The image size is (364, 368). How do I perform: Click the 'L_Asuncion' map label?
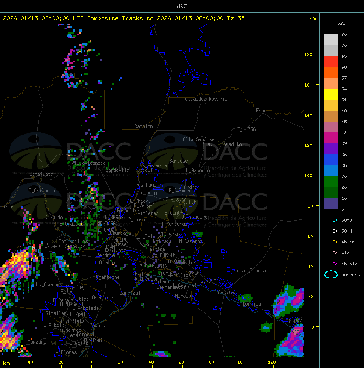coord(199,170)
